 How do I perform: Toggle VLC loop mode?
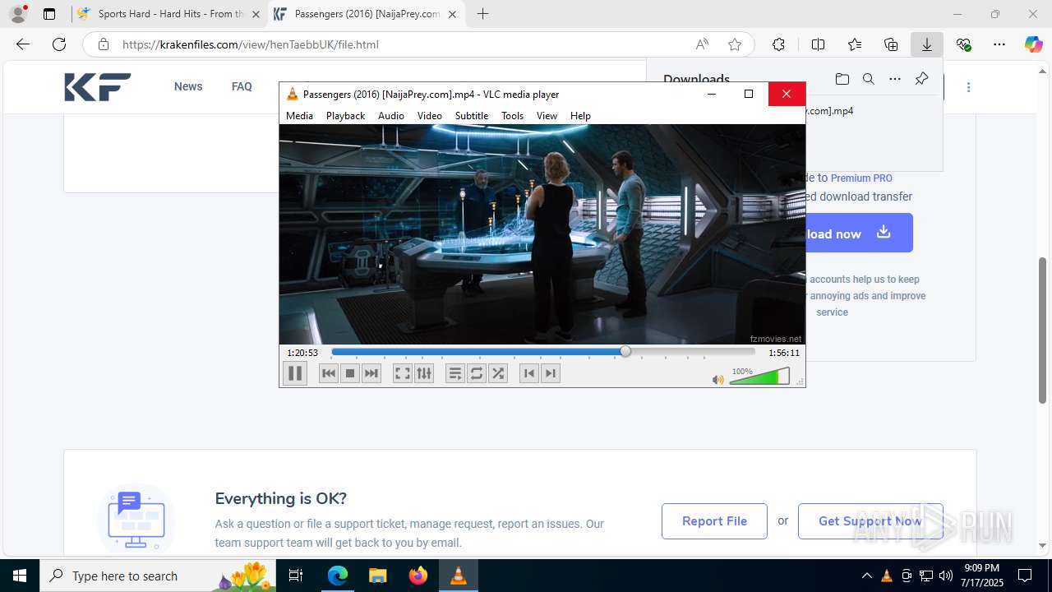point(477,373)
